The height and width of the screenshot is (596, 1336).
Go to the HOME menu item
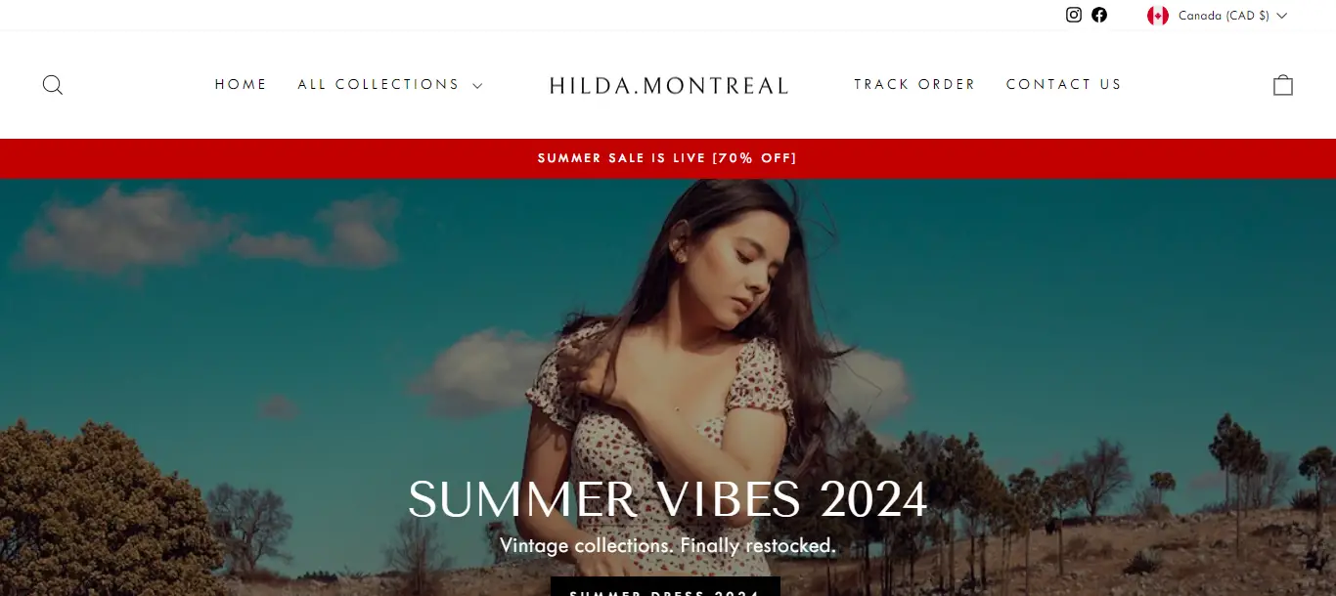pos(242,84)
